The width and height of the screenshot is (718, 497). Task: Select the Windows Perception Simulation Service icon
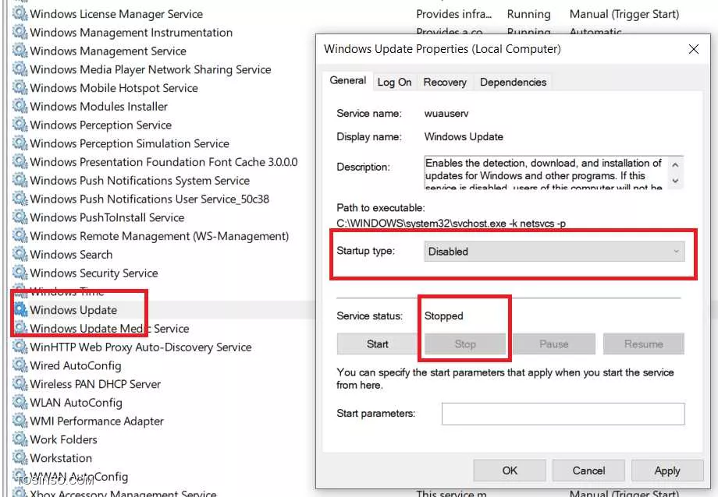(x=20, y=143)
